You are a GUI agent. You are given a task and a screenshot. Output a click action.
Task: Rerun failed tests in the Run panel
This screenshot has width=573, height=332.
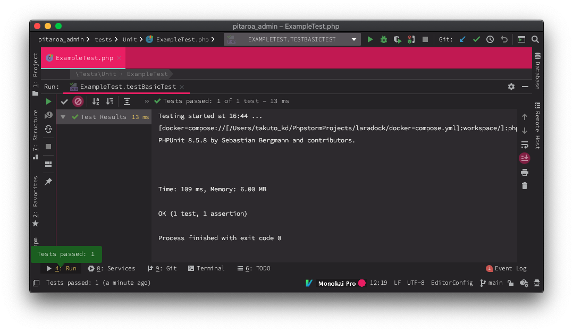[48, 115]
